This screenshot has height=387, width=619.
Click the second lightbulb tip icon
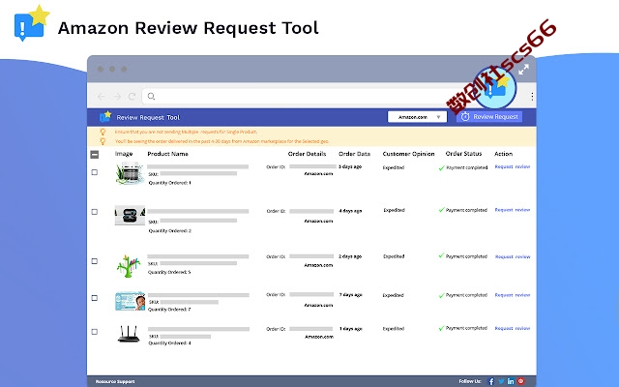tap(103, 141)
